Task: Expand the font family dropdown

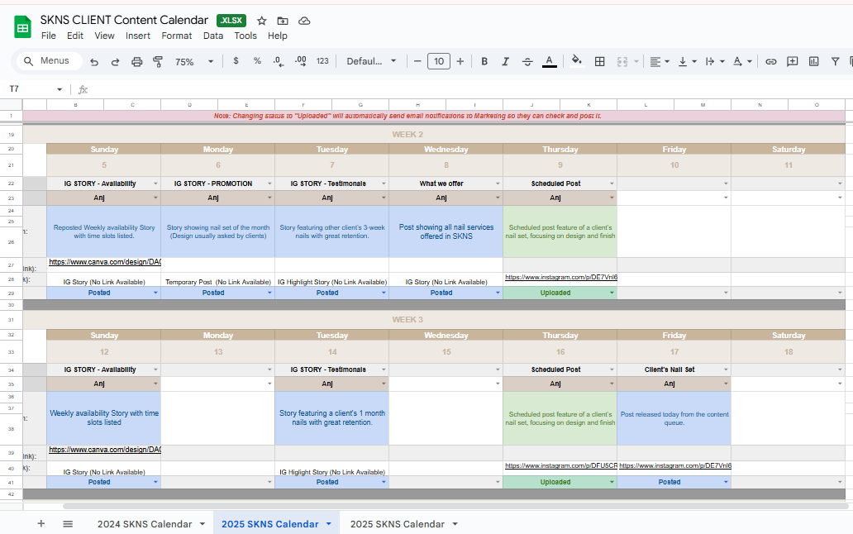Action: point(371,61)
